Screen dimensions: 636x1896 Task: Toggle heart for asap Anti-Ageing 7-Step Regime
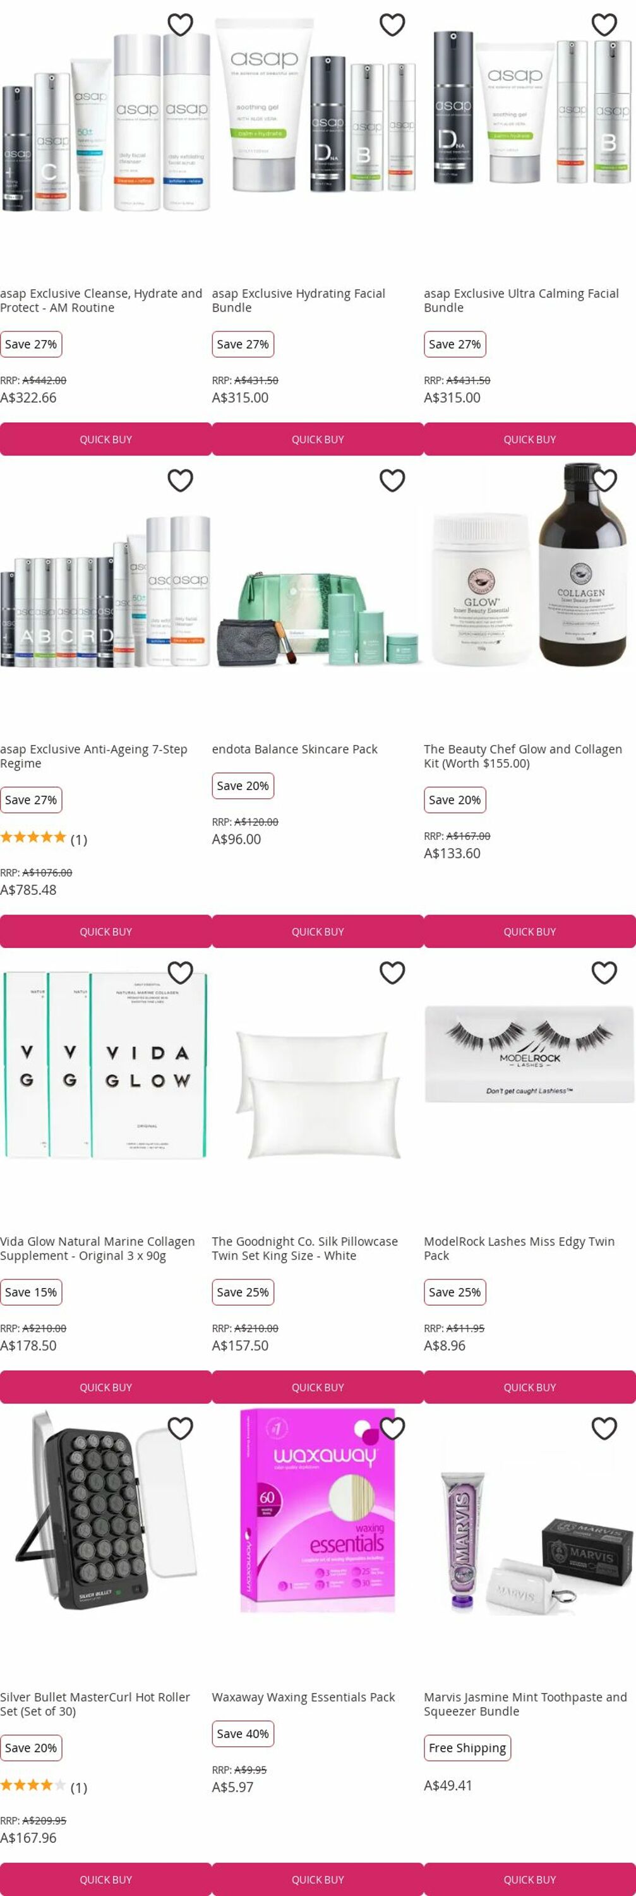click(180, 480)
